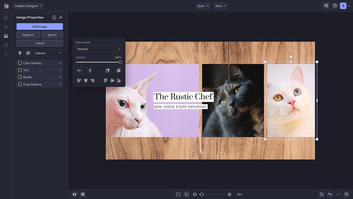Image resolution: width=353 pixels, height=199 pixels.
Task: Enable the Color Overlay checkbox
Action: 20,63
